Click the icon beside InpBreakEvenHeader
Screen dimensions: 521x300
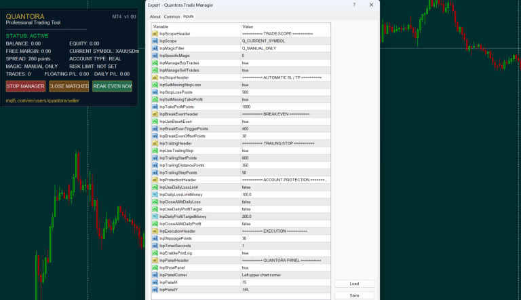[155, 114]
